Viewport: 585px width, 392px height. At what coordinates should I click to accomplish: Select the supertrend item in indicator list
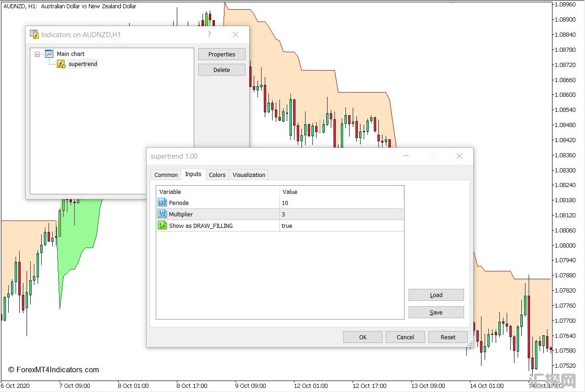pyautogui.click(x=83, y=64)
